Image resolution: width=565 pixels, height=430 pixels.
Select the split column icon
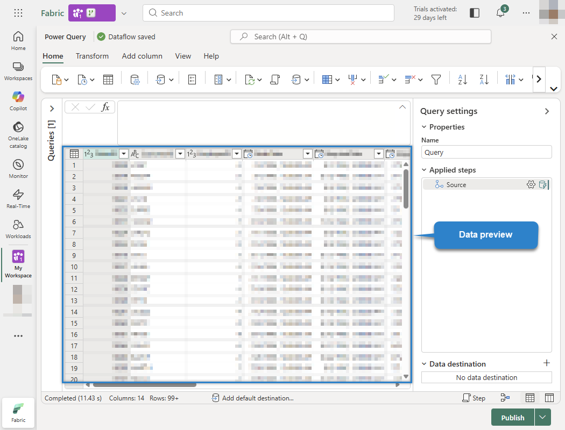click(x=510, y=78)
